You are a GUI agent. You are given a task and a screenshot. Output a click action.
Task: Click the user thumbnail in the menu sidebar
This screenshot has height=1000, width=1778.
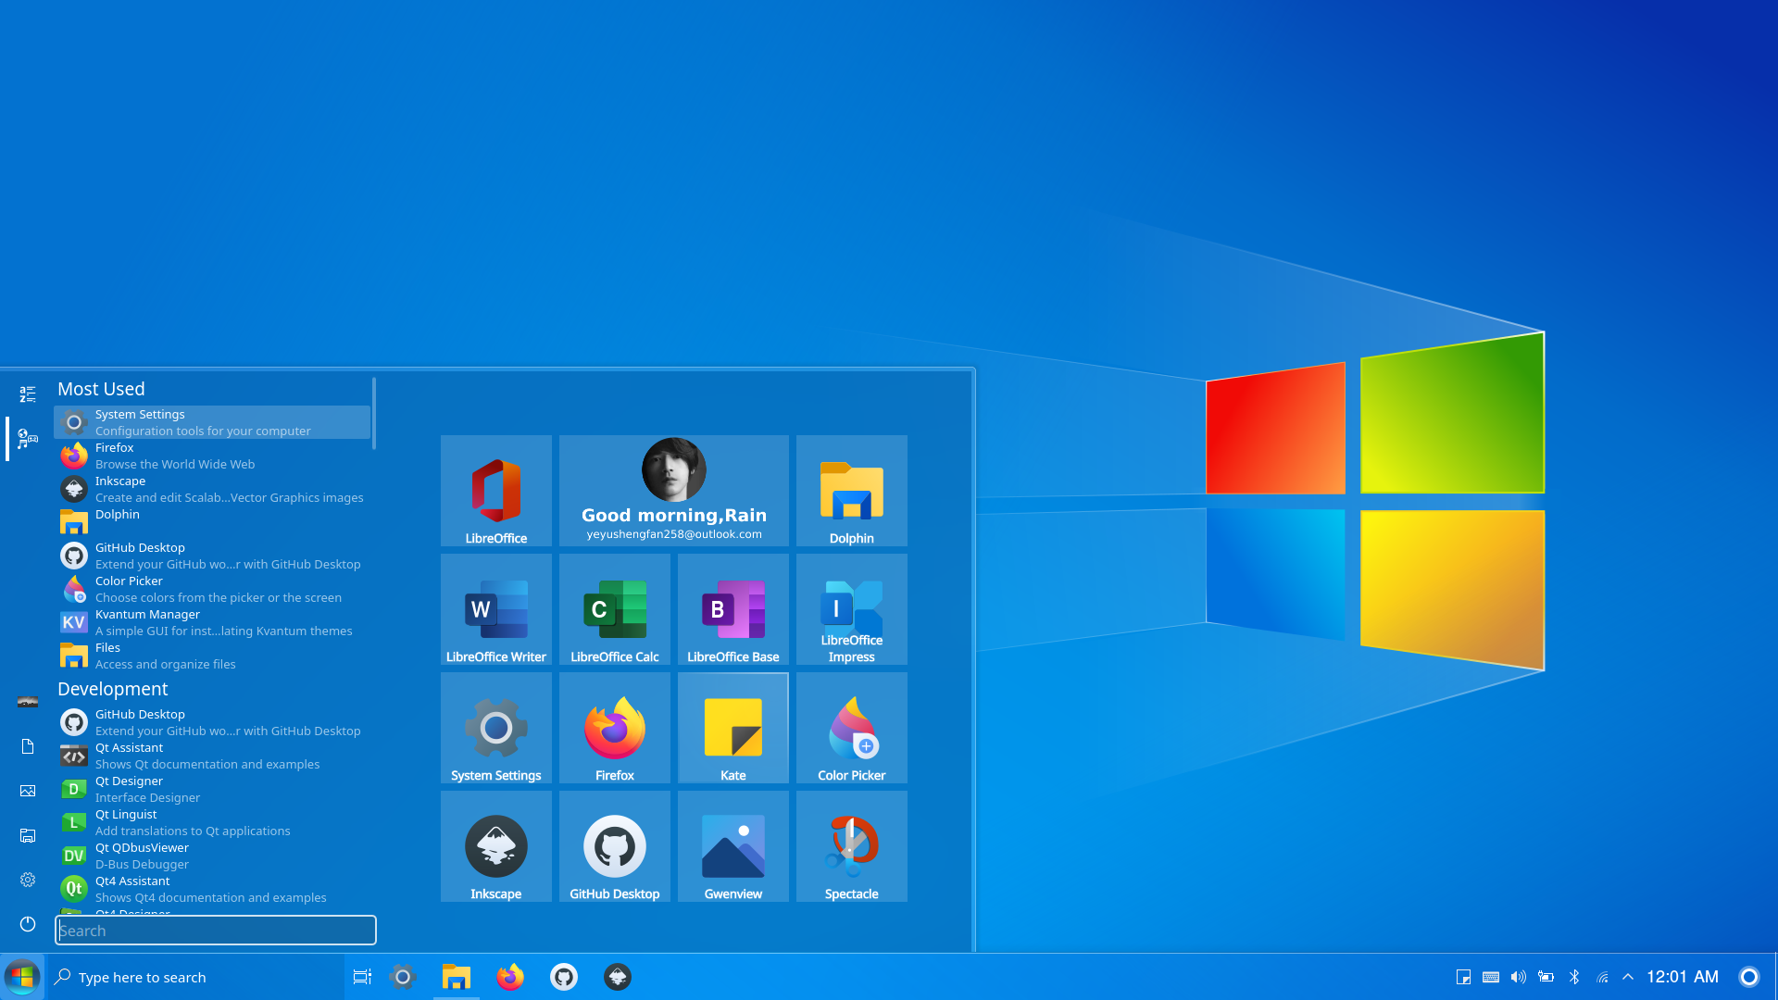(x=28, y=702)
